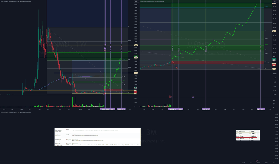Image resolution: width=279 pixels, height=164 pixels.
Task: Click the 3M chart title in the lower pane
Action: tap(16, 112)
